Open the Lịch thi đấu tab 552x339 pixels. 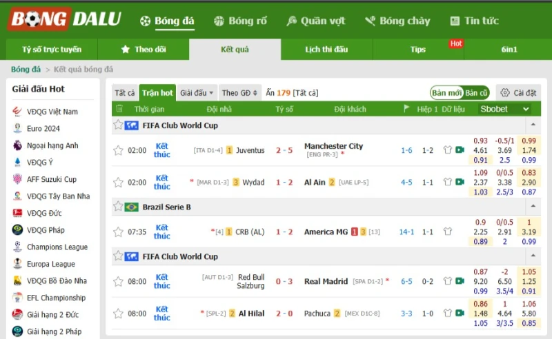[x=326, y=49]
